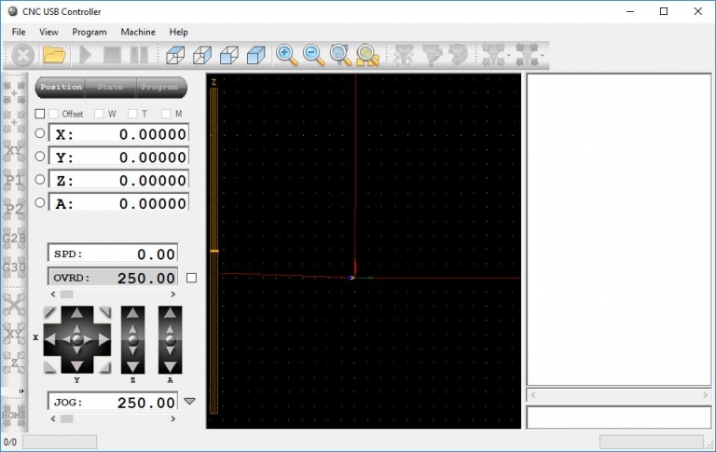Select the radio button beside Z position
Image resolution: width=716 pixels, height=452 pixels.
[40, 180]
